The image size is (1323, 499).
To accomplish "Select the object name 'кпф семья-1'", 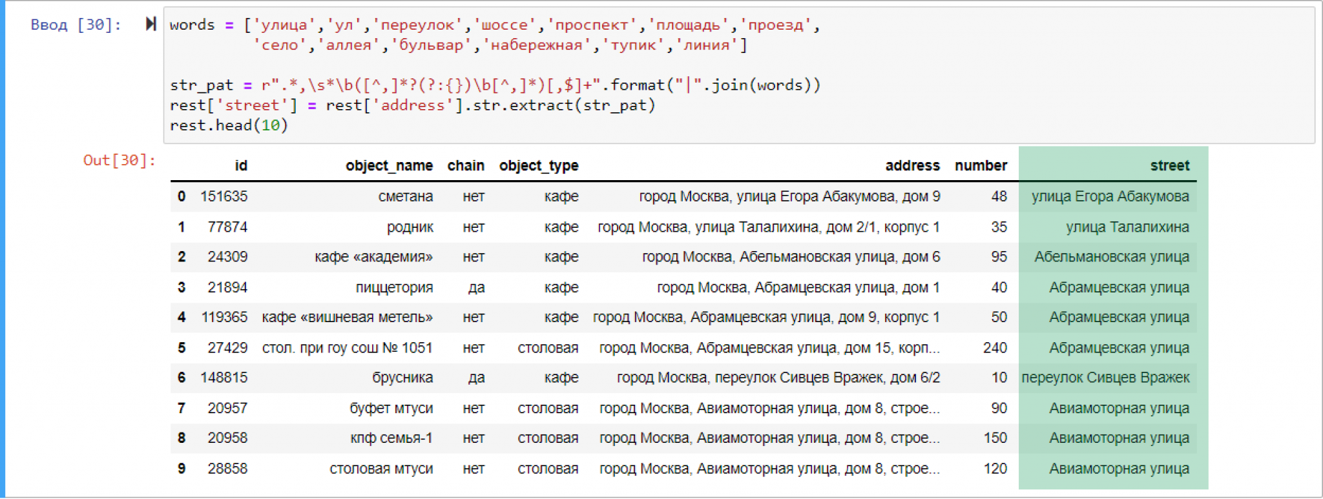I will (x=391, y=438).
